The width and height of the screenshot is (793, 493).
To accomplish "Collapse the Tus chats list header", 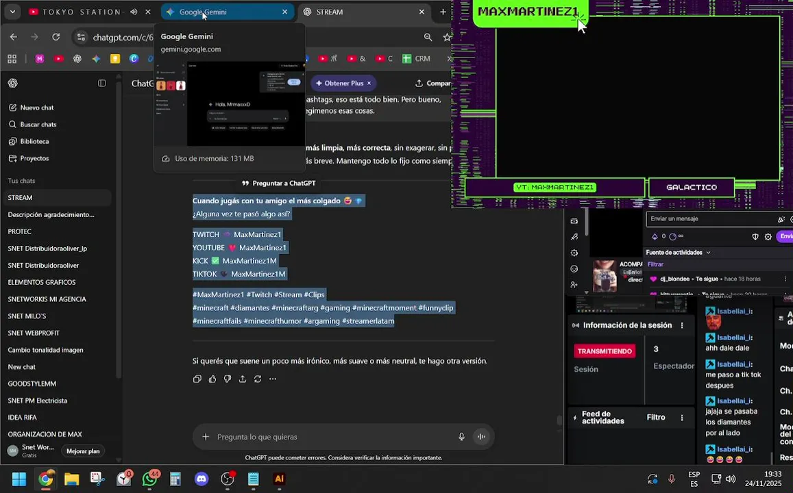I will 21,181.
